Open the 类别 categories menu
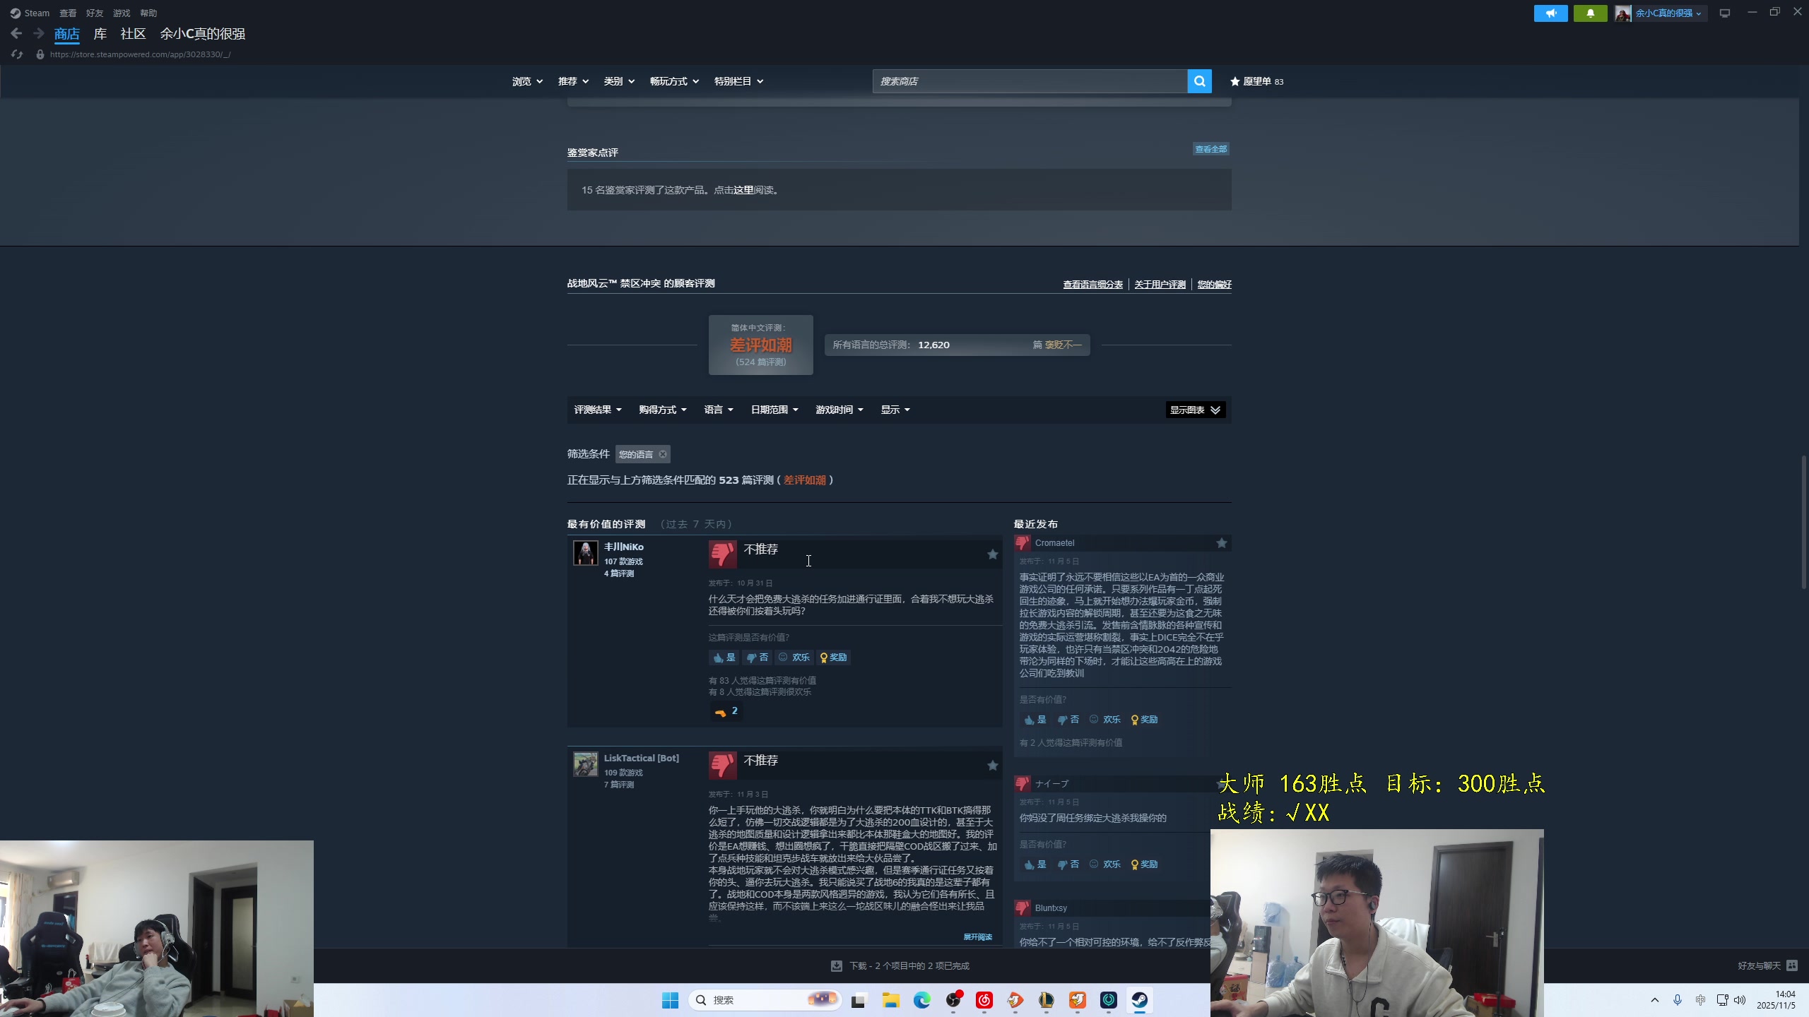The width and height of the screenshot is (1809, 1017). (x=618, y=81)
